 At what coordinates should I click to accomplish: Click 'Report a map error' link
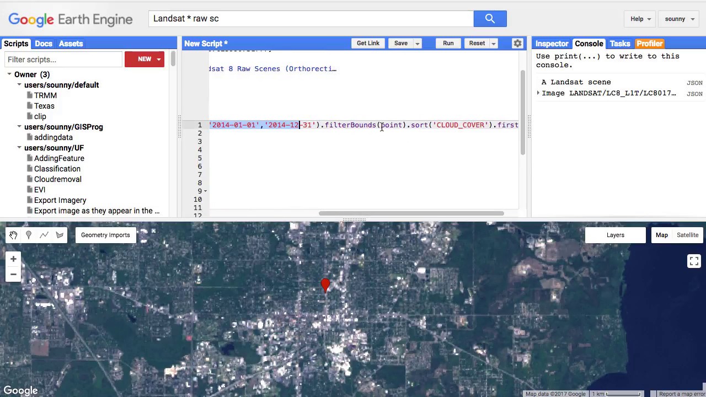click(682, 394)
